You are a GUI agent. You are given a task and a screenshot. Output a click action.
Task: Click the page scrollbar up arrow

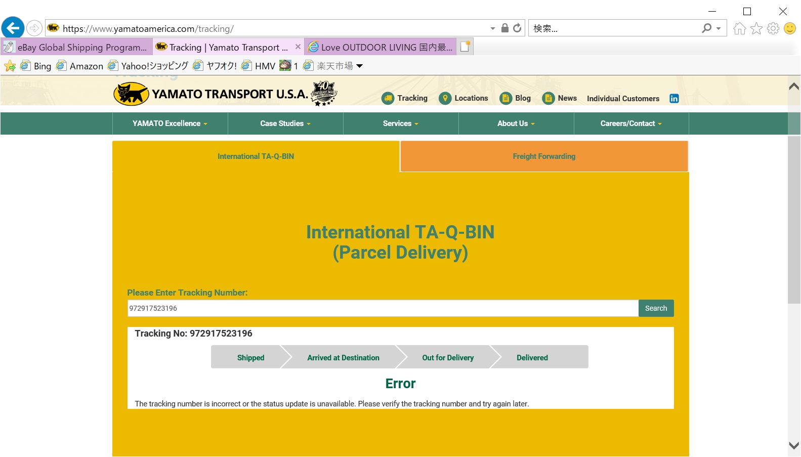pos(794,87)
